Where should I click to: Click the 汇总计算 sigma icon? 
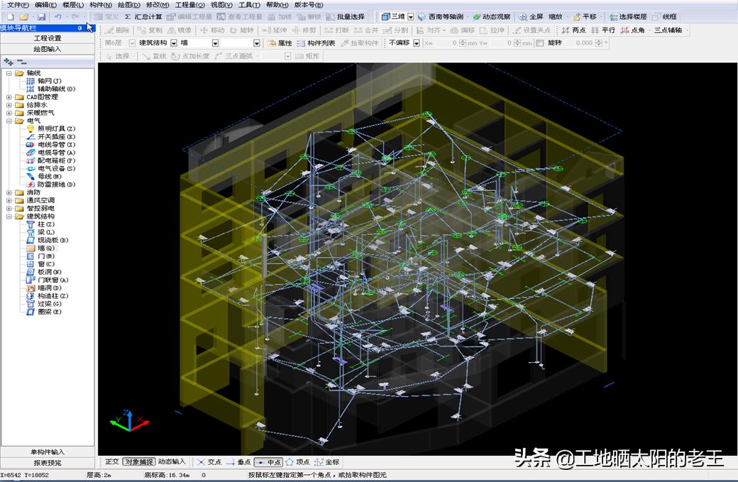point(128,16)
